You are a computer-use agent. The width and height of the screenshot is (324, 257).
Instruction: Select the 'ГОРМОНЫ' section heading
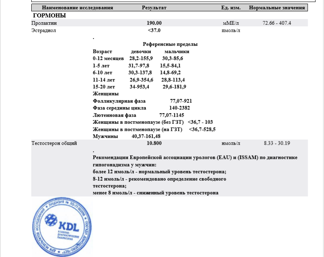tap(49, 16)
